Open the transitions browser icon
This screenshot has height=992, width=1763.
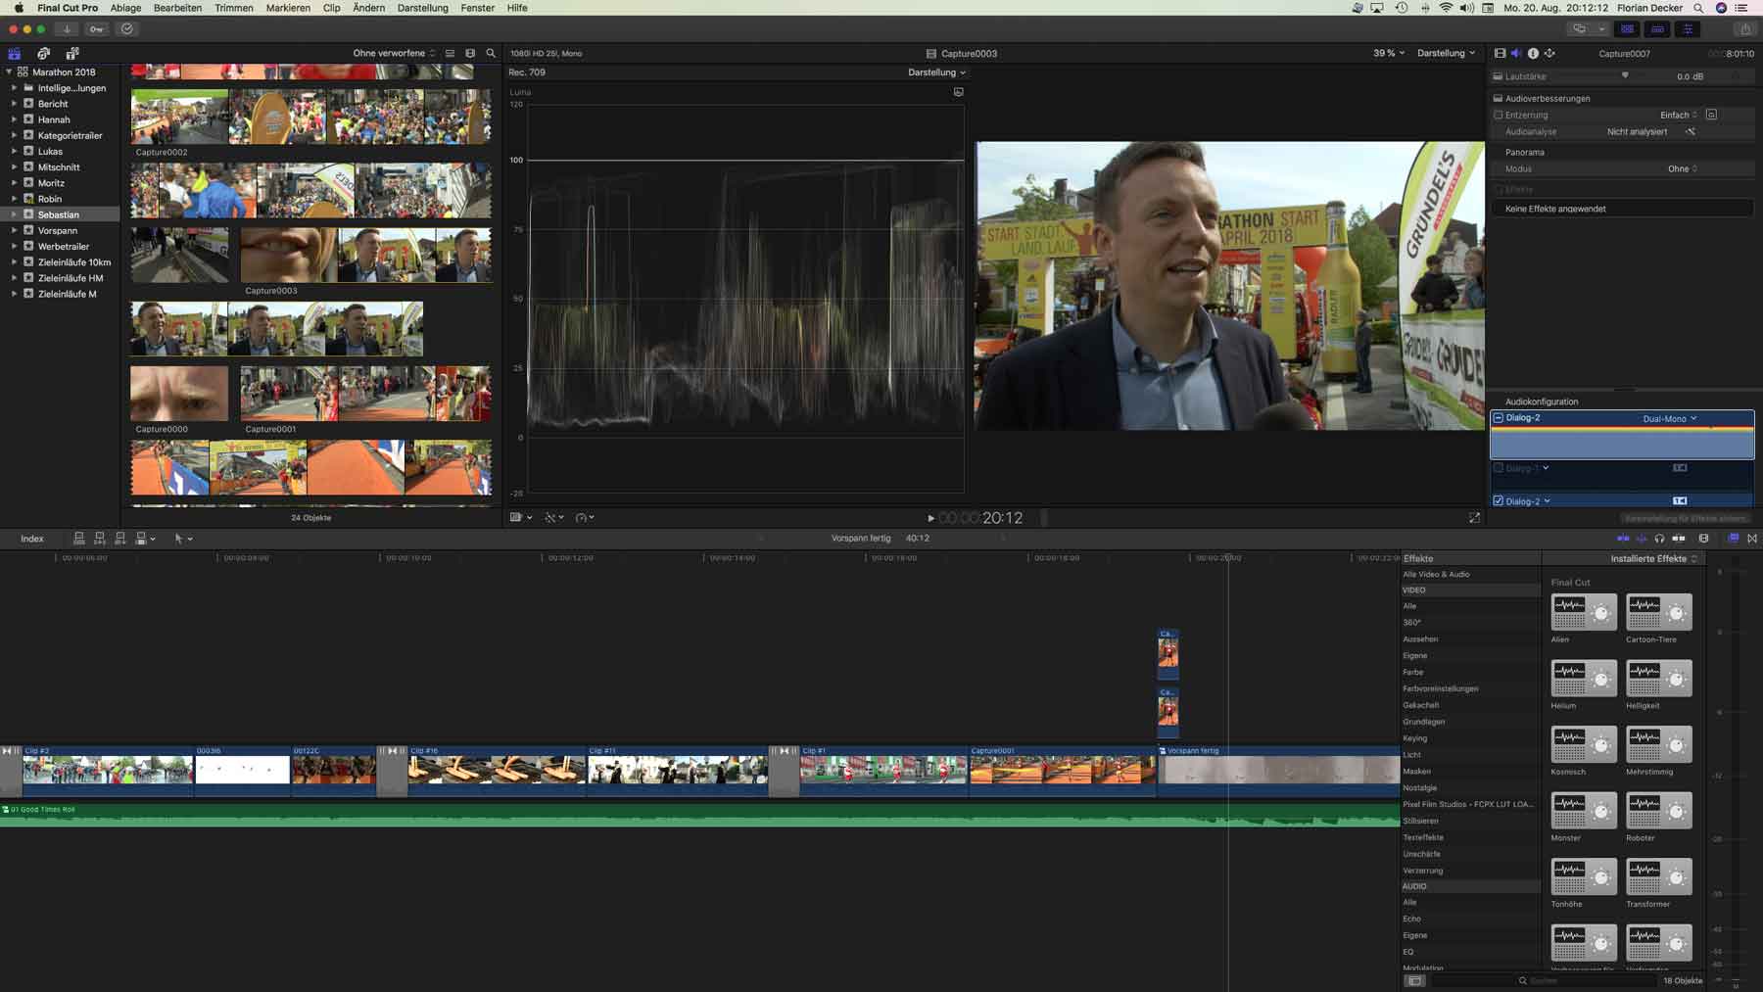[1752, 539]
